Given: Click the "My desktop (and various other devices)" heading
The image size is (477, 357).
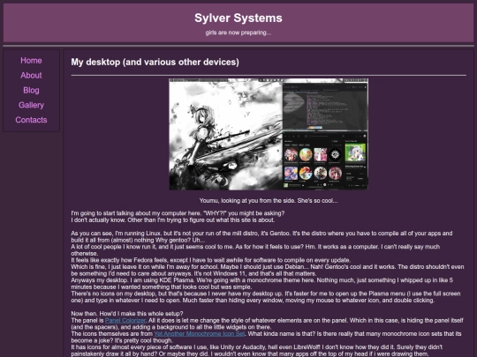Looking at the screenshot, I should click(x=155, y=62).
